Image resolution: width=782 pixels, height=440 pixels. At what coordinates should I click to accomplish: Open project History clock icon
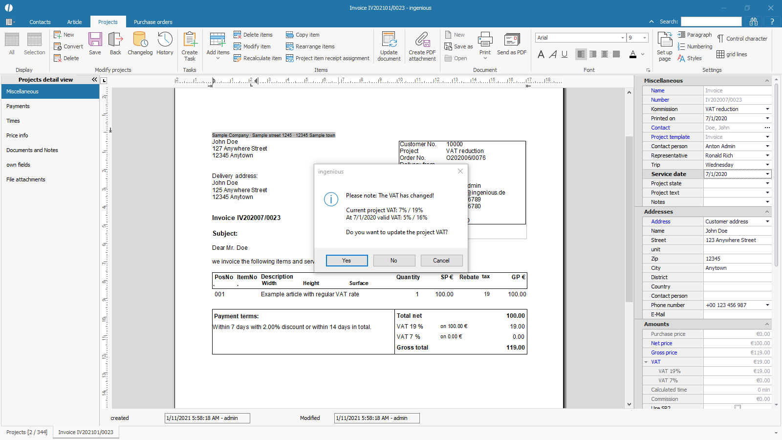(x=165, y=43)
